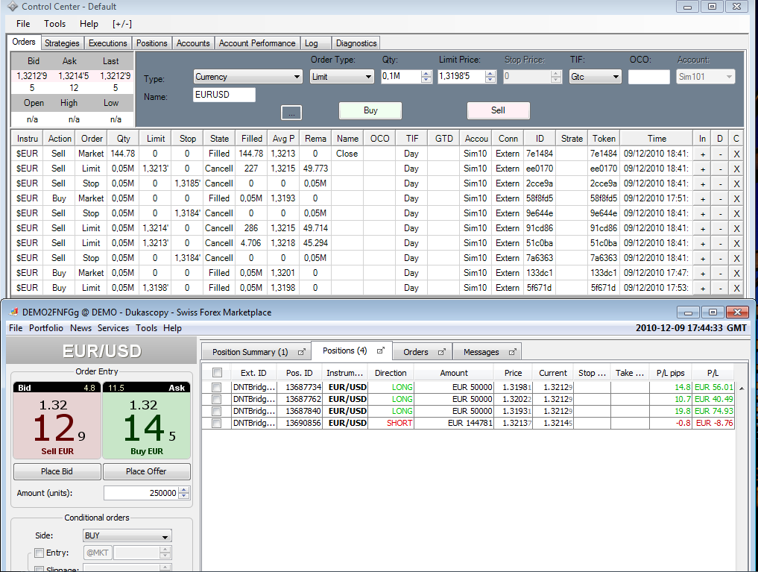This screenshot has height=572, width=758.
Task: Click the pink Sell button
Action: click(x=498, y=110)
